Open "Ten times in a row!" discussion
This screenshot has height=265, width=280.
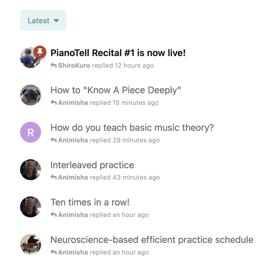[90, 202]
